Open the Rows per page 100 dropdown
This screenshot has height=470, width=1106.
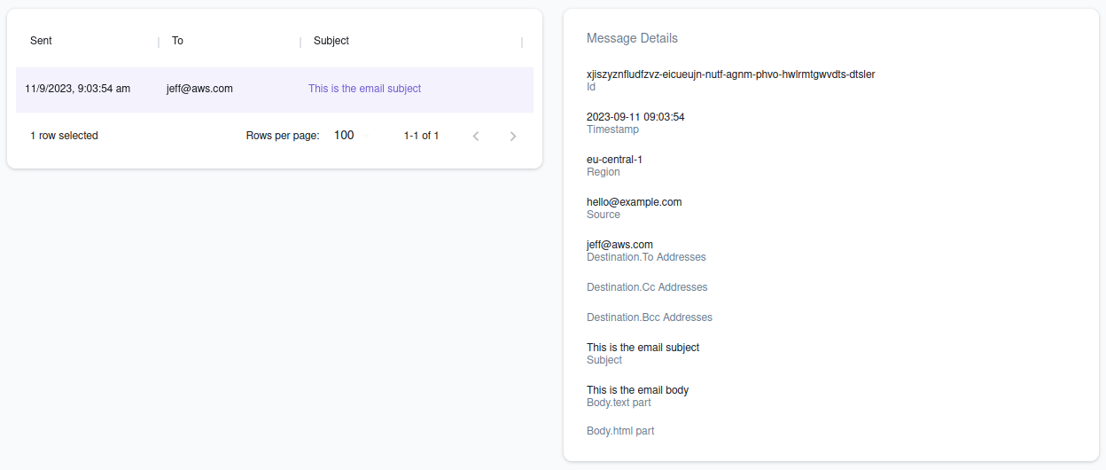[350, 136]
